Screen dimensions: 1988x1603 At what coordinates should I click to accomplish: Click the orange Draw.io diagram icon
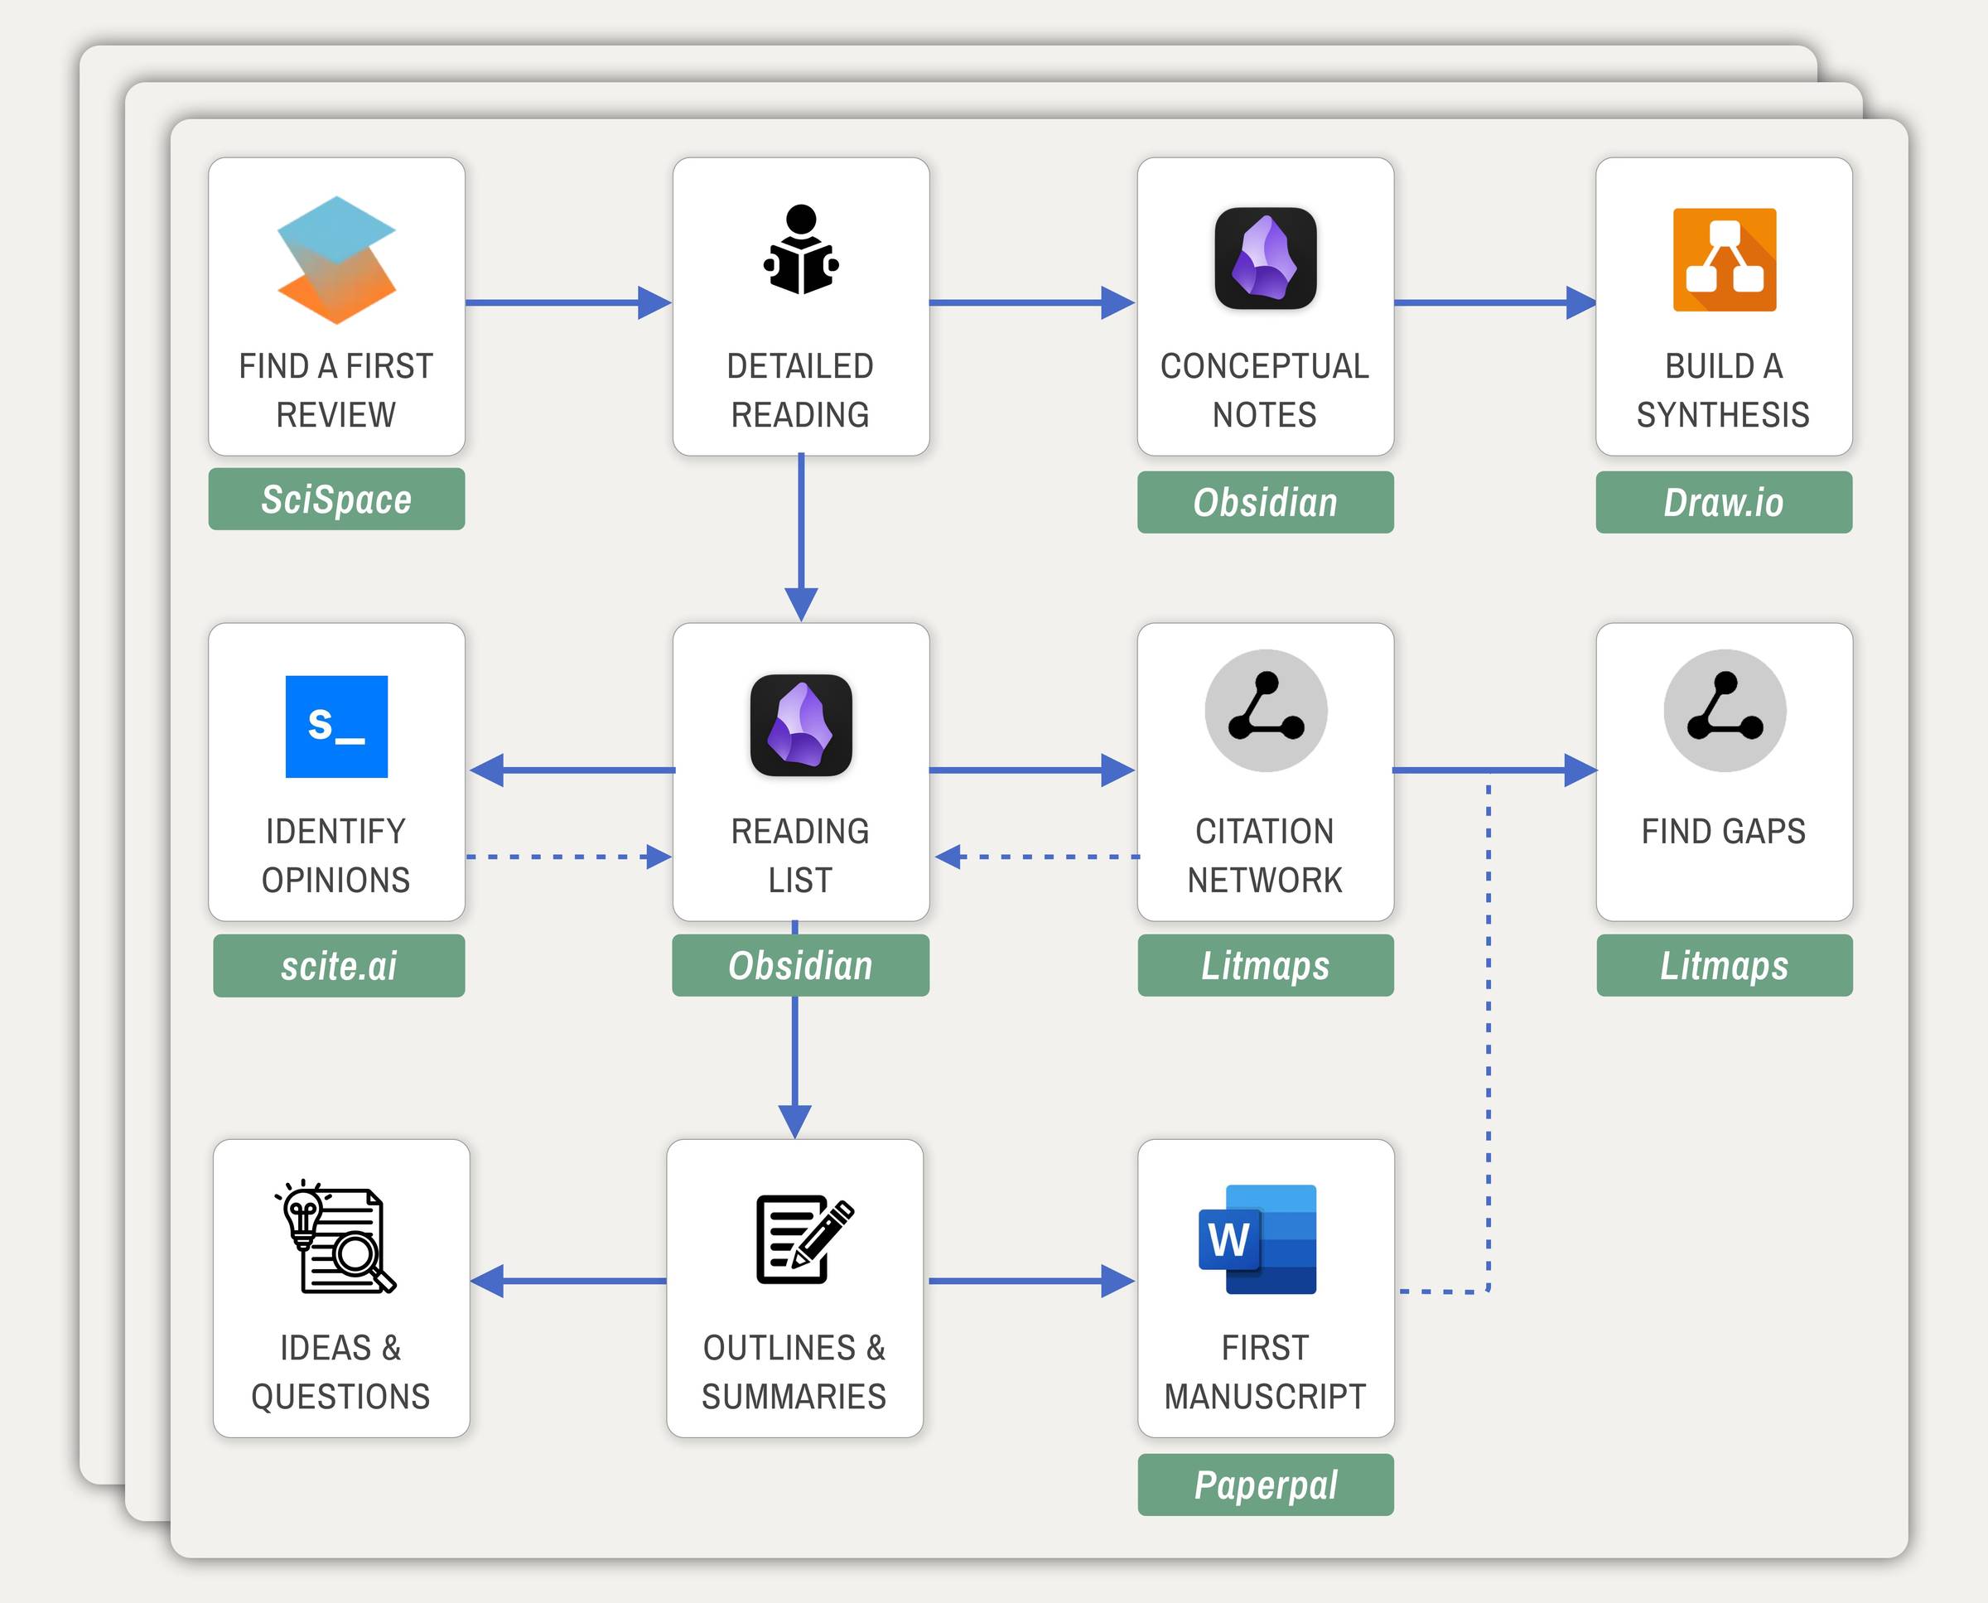(1724, 259)
